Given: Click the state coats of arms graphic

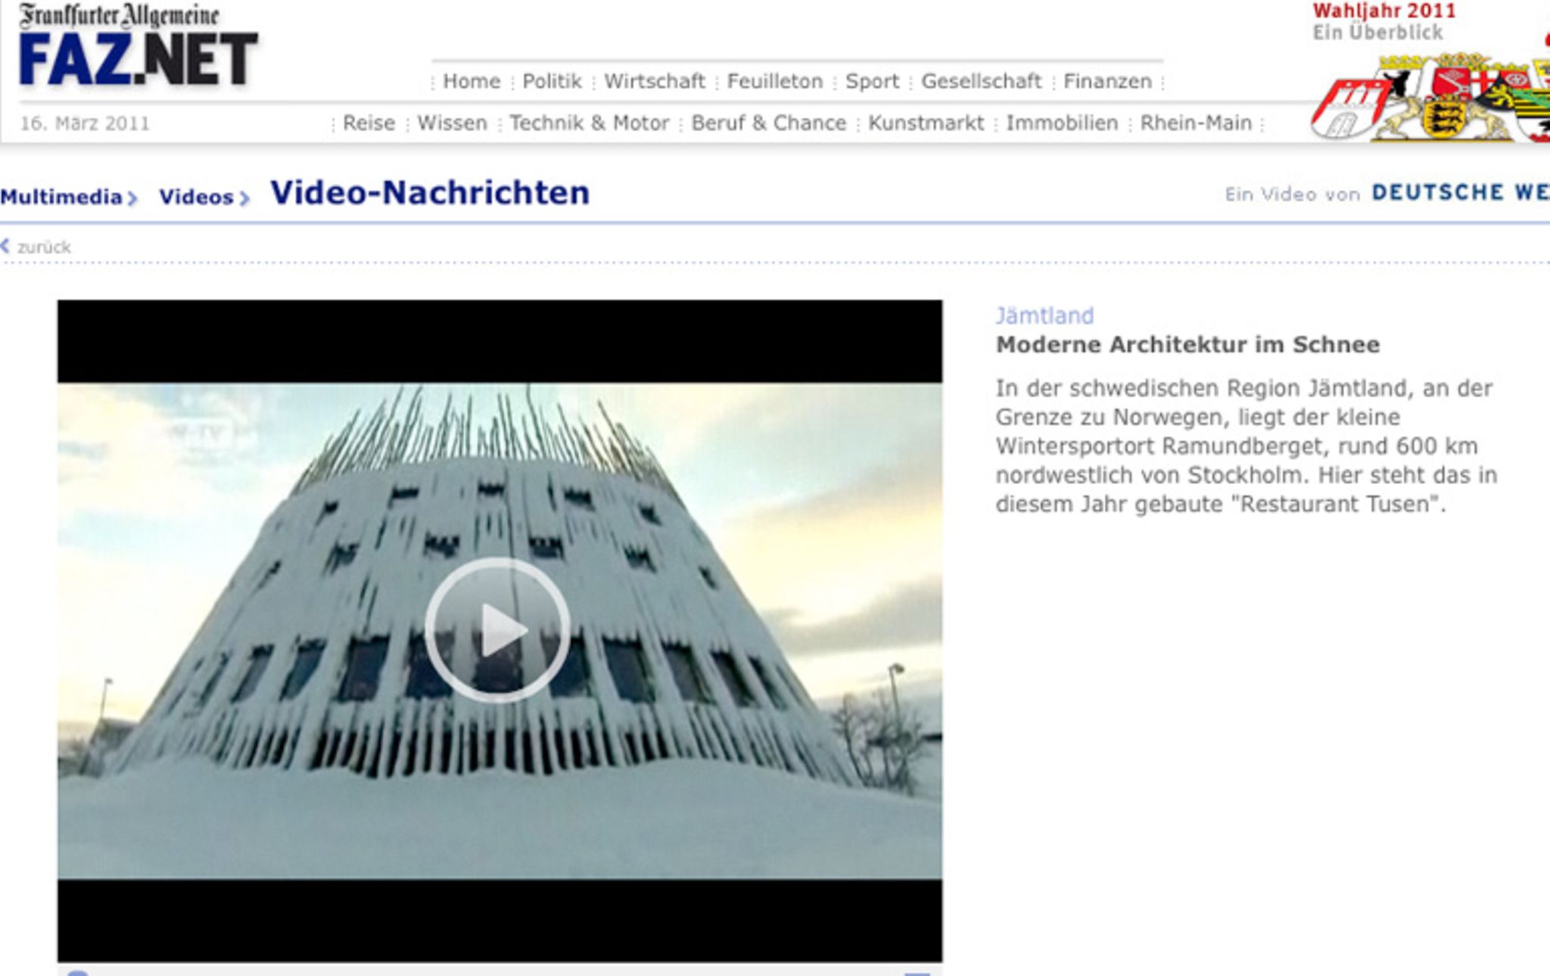Looking at the screenshot, I should pos(1430,98).
